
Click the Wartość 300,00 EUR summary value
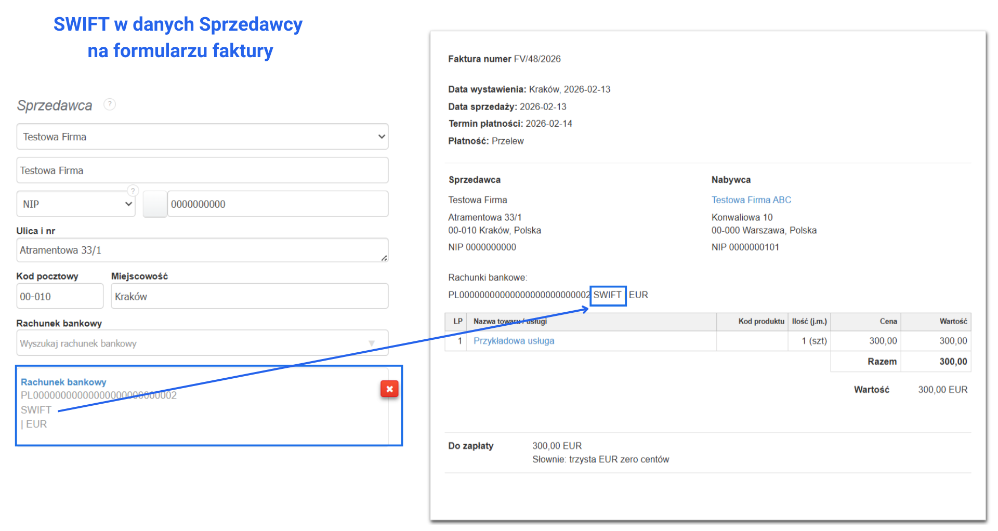[942, 390]
